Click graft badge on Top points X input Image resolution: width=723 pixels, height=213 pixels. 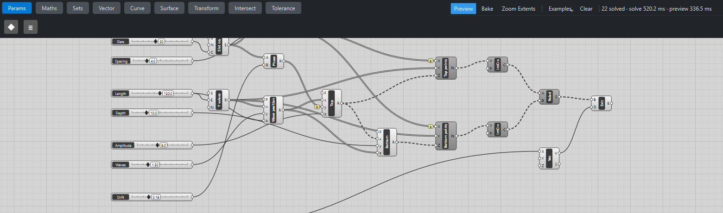(431, 61)
